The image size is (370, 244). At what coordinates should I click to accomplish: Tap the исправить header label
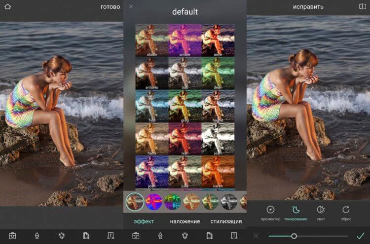pyautogui.click(x=308, y=7)
